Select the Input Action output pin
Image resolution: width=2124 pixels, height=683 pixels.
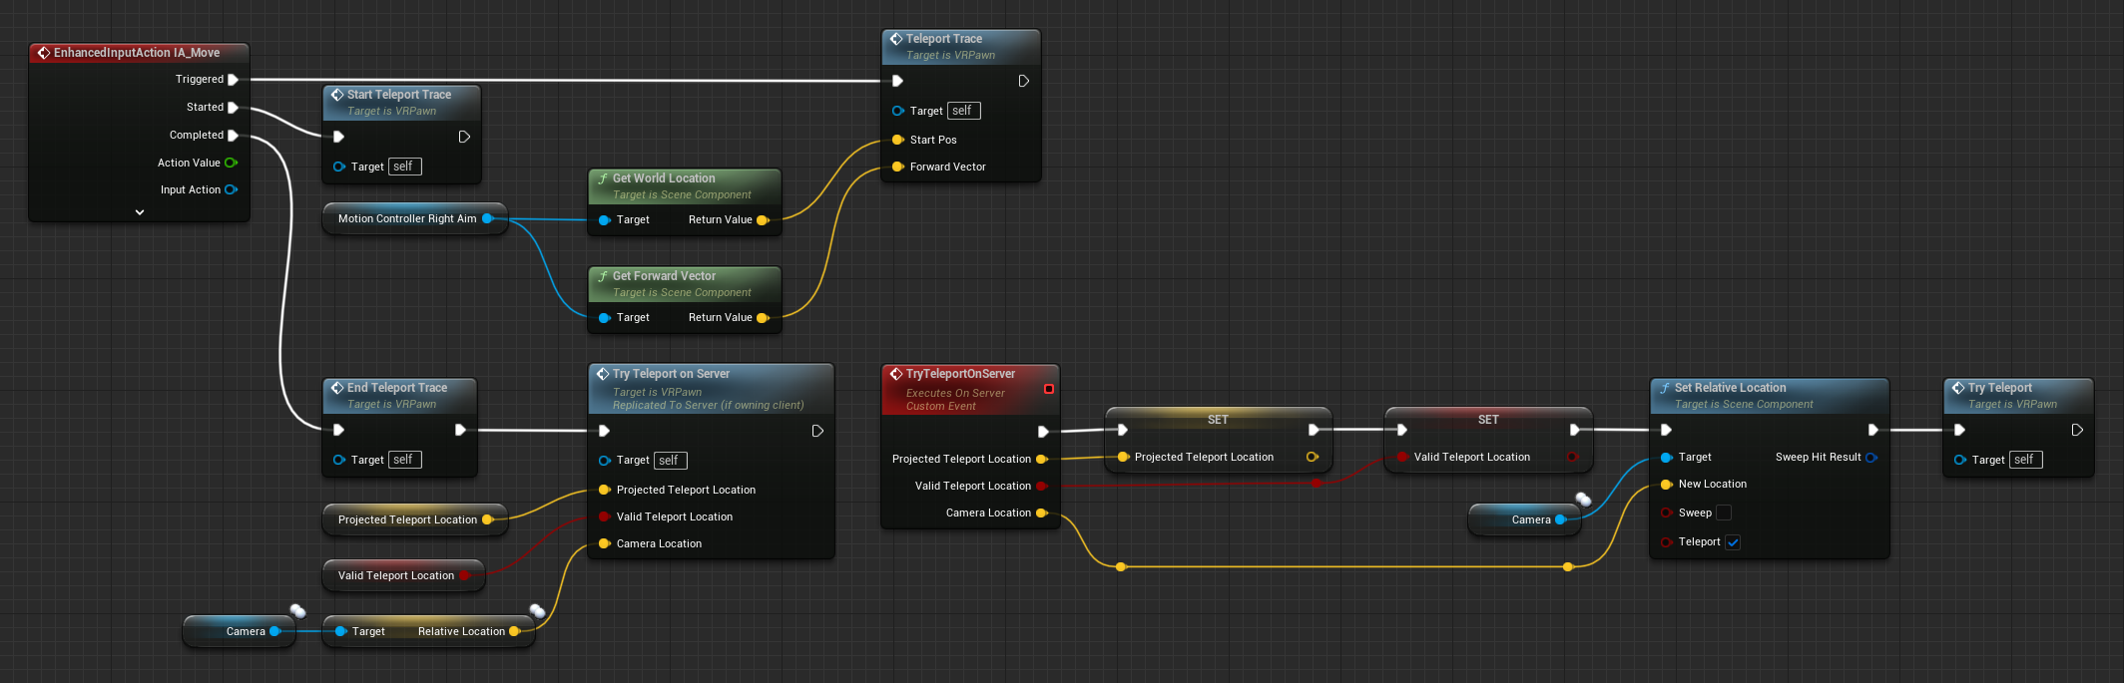[x=232, y=189]
